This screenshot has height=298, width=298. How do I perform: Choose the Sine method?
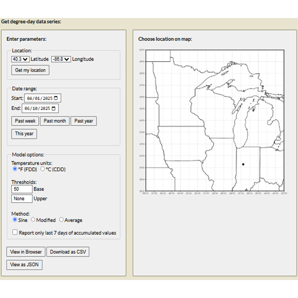[15, 220]
